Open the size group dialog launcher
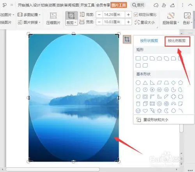195x172 pixels. tap(157, 27)
